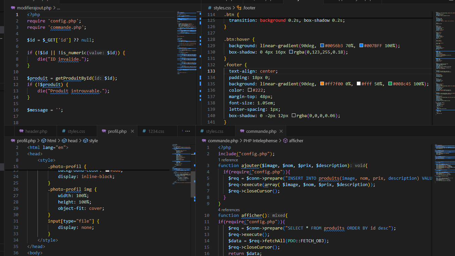Open the styles.css tab next to header.php

76,131
